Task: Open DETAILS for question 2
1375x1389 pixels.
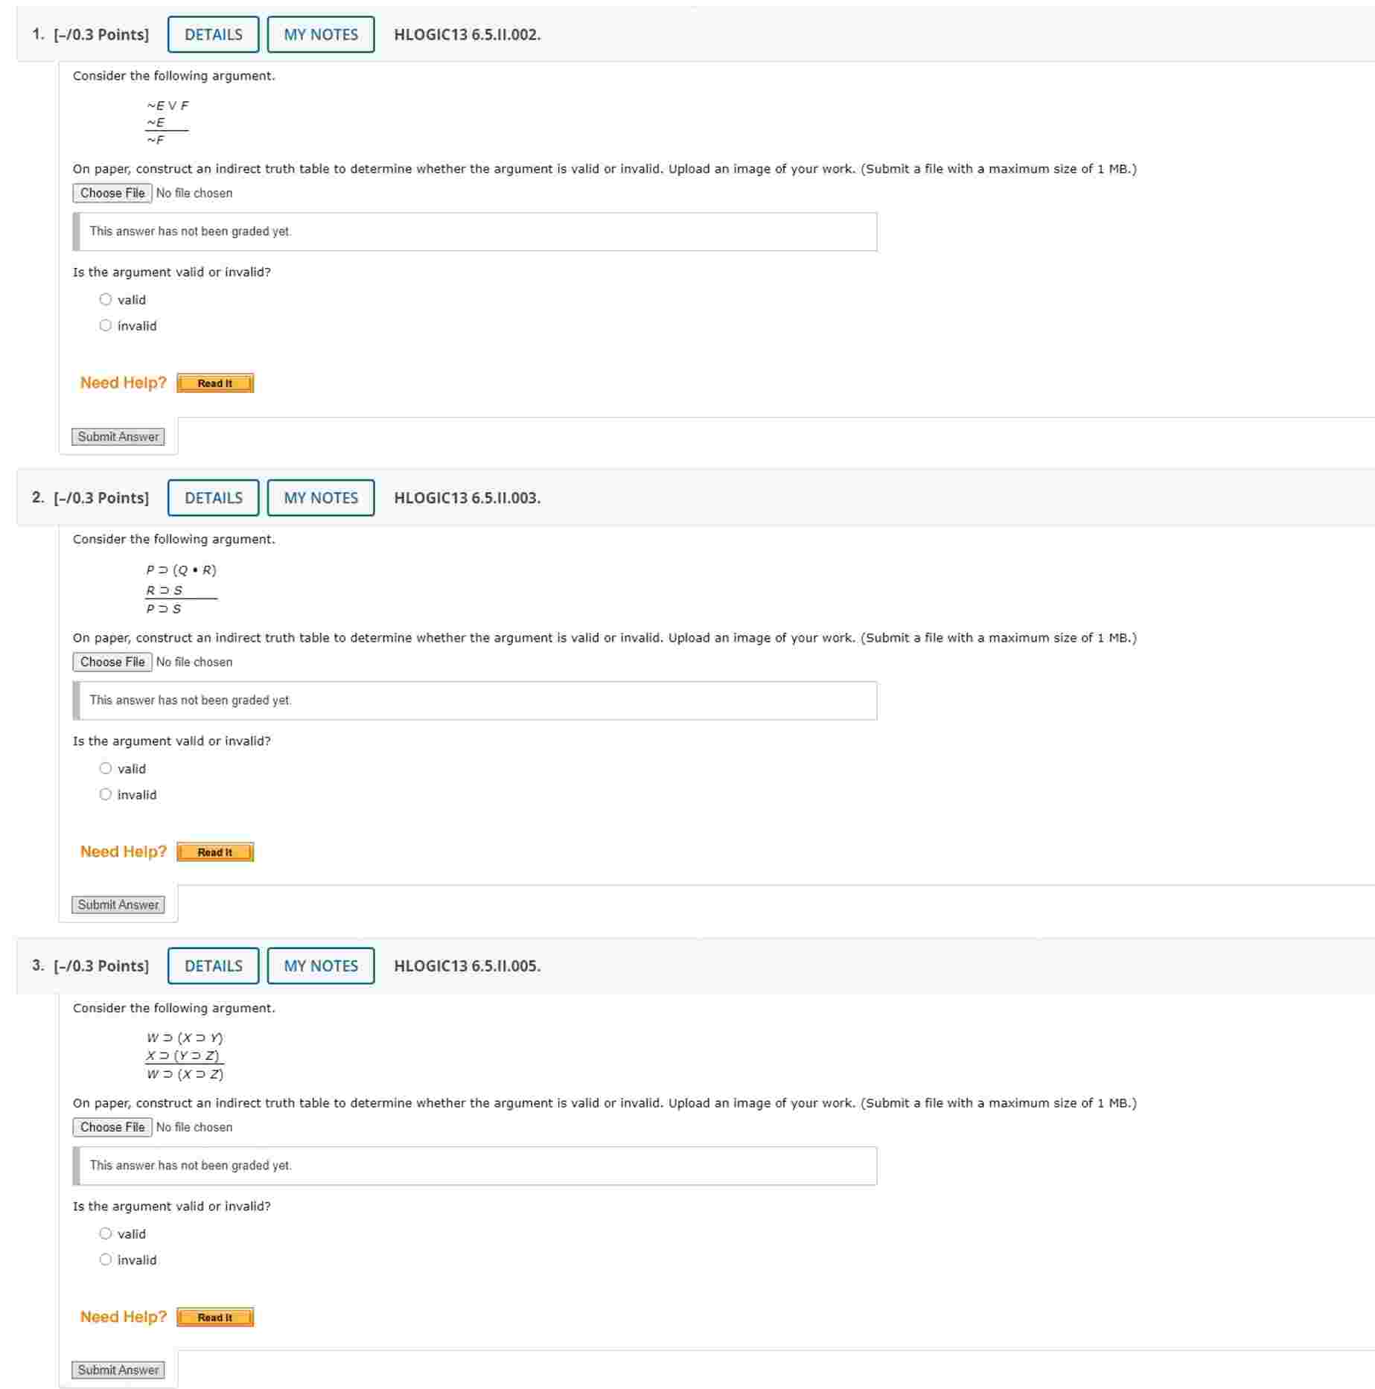Action: [x=214, y=498]
